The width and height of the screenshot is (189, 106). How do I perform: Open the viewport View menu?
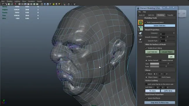(x=3, y=1)
